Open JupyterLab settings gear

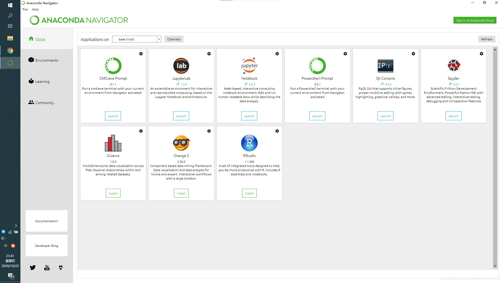(x=209, y=54)
